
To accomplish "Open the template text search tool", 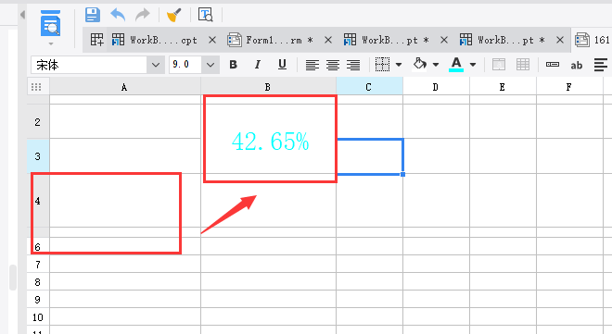I will click(x=206, y=15).
